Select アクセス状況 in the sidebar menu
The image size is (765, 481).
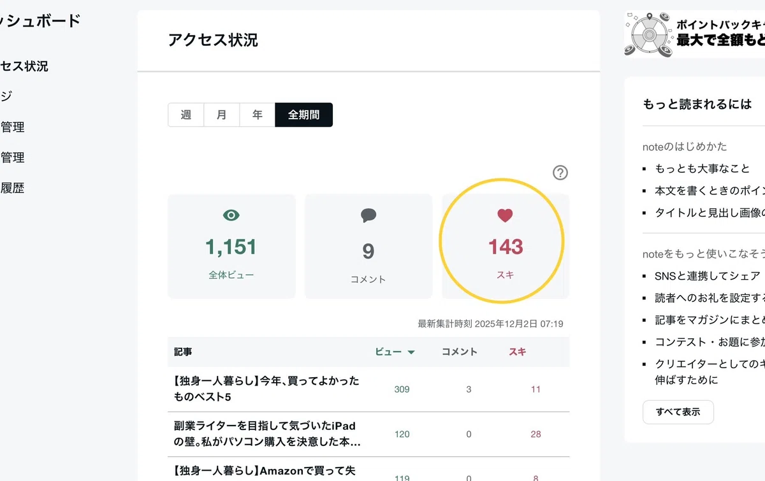[x=24, y=66]
